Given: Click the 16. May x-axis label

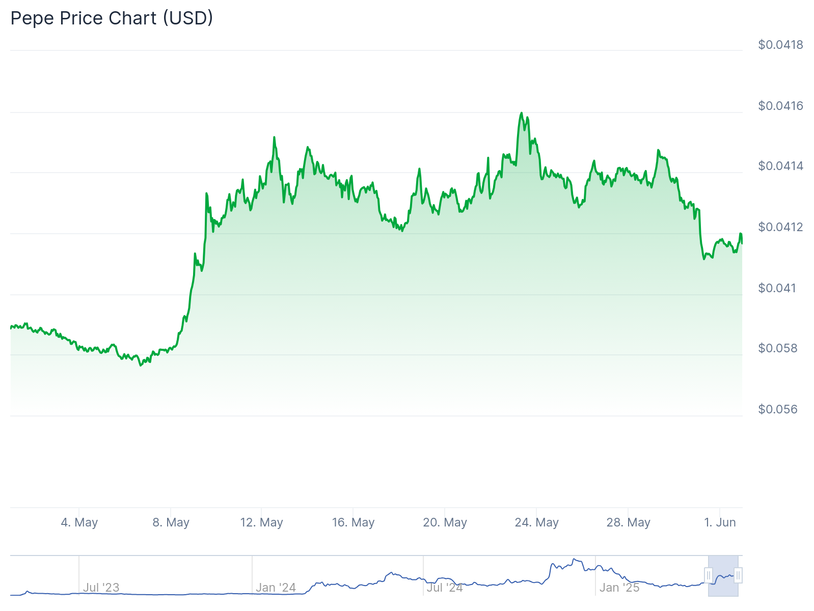Looking at the screenshot, I should pos(353,522).
